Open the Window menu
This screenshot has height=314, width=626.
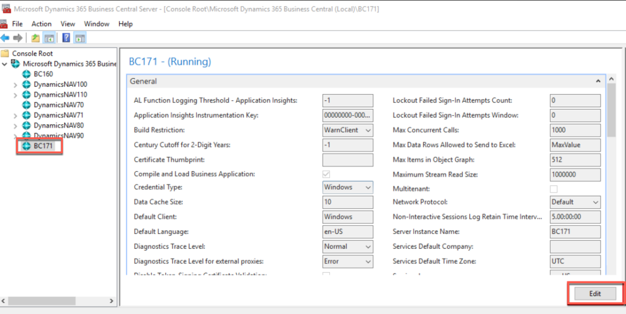click(97, 24)
